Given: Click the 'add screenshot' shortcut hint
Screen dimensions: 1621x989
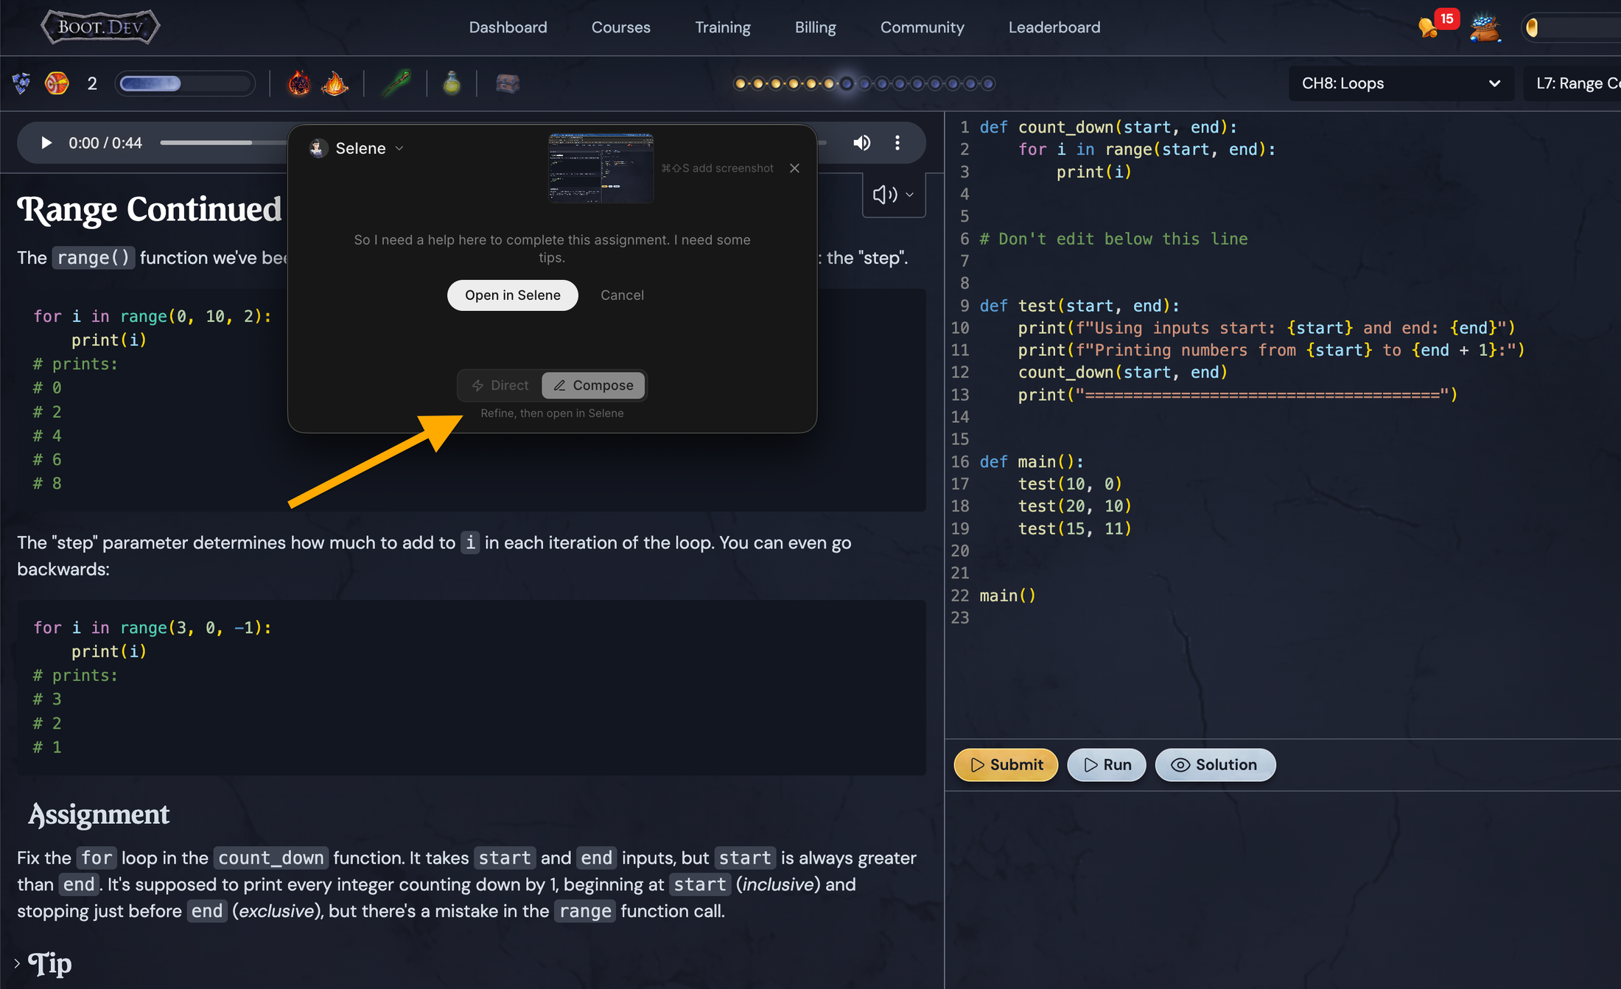Looking at the screenshot, I should pyautogui.click(x=717, y=168).
